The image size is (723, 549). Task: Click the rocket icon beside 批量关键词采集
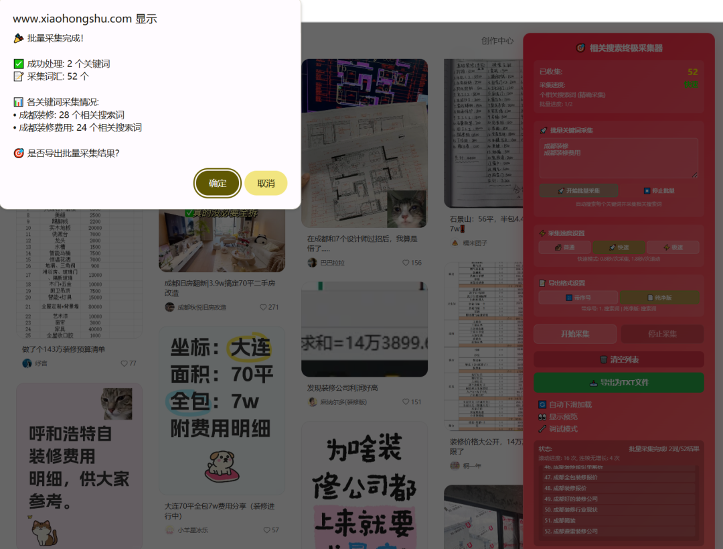click(x=544, y=130)
